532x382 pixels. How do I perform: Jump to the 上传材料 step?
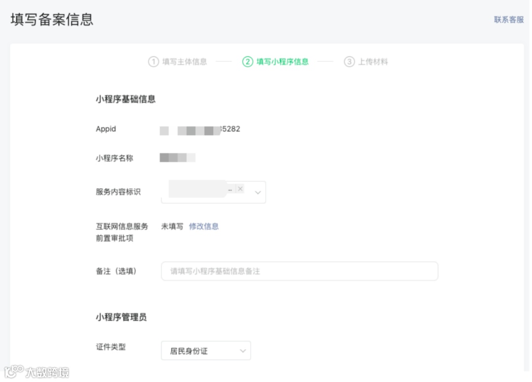click(373, 62)
